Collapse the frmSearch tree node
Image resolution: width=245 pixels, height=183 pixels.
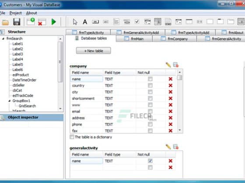3,39
